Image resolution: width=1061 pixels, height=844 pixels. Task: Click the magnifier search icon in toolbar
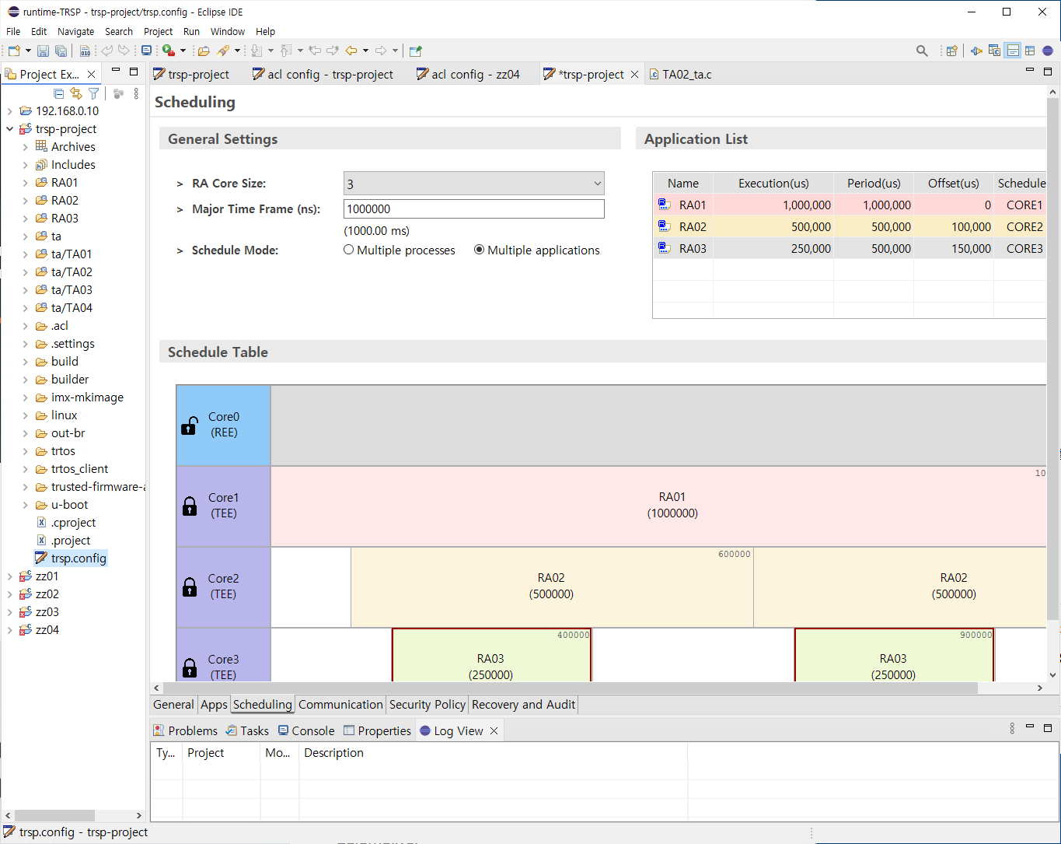922,51
